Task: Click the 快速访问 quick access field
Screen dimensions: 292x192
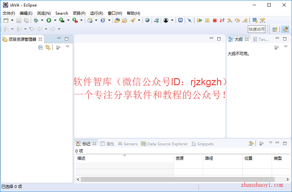Action: tap(256, 30)
